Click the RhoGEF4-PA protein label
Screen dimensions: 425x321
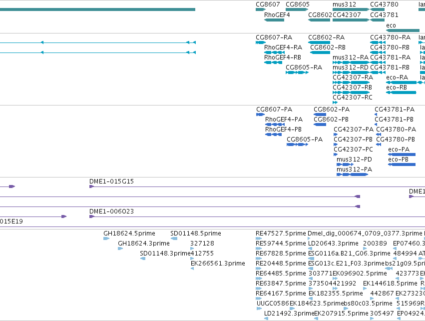coord(284,119)
